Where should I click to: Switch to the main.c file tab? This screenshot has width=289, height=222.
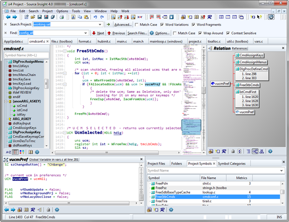click(x=122, y=41)
